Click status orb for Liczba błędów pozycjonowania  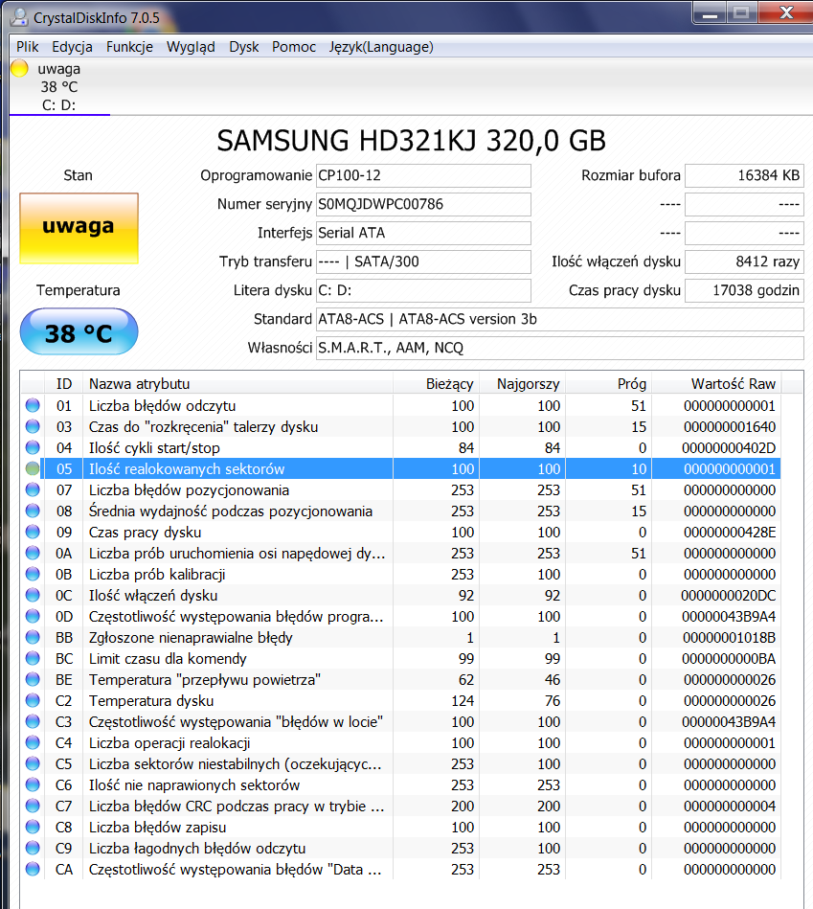(33, 489)
